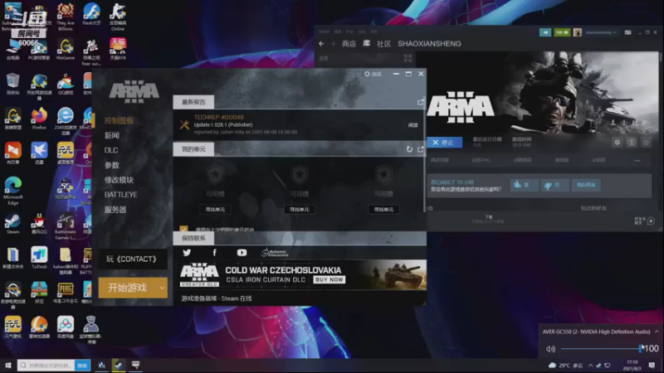The image size is (664, 373).
Task: Expand the 开始游戏 play options arrow
Action: tap(162, 288)
